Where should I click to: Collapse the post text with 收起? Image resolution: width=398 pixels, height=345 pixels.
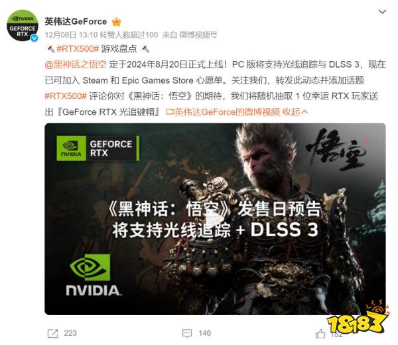click(x=295, y=111)
